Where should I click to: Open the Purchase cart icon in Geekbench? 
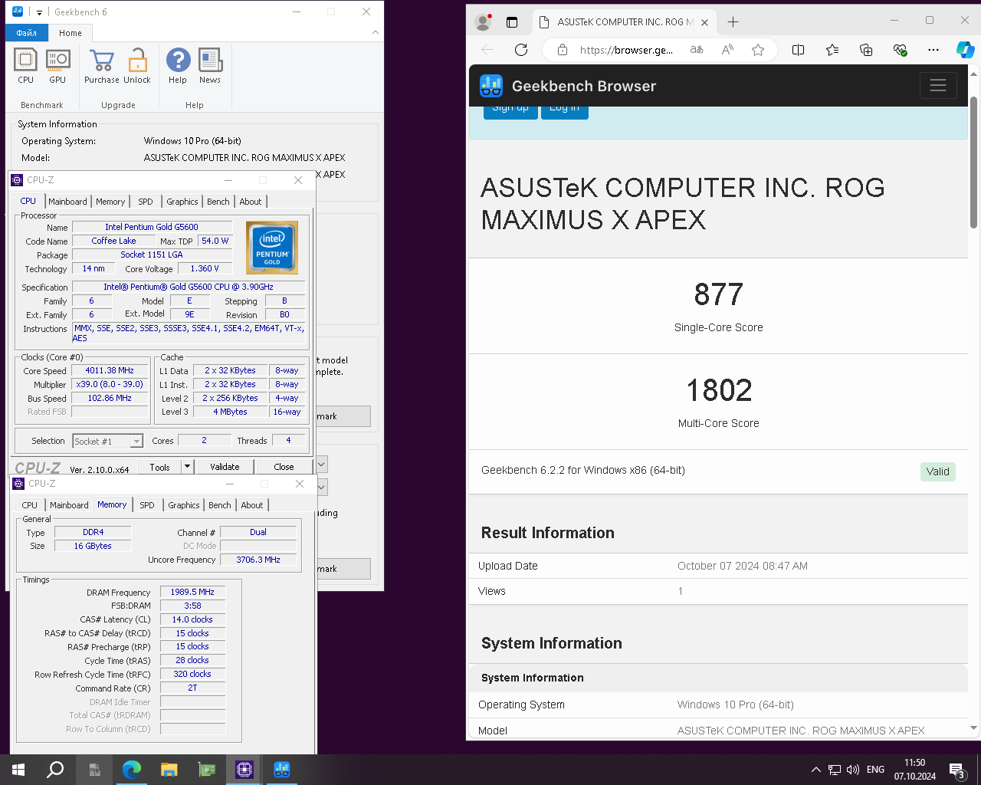coord(101,65)
